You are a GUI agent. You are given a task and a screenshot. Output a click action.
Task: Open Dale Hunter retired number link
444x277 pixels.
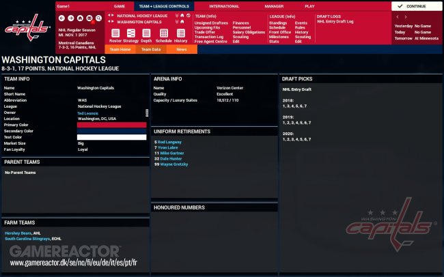click(x=171, y=158)
